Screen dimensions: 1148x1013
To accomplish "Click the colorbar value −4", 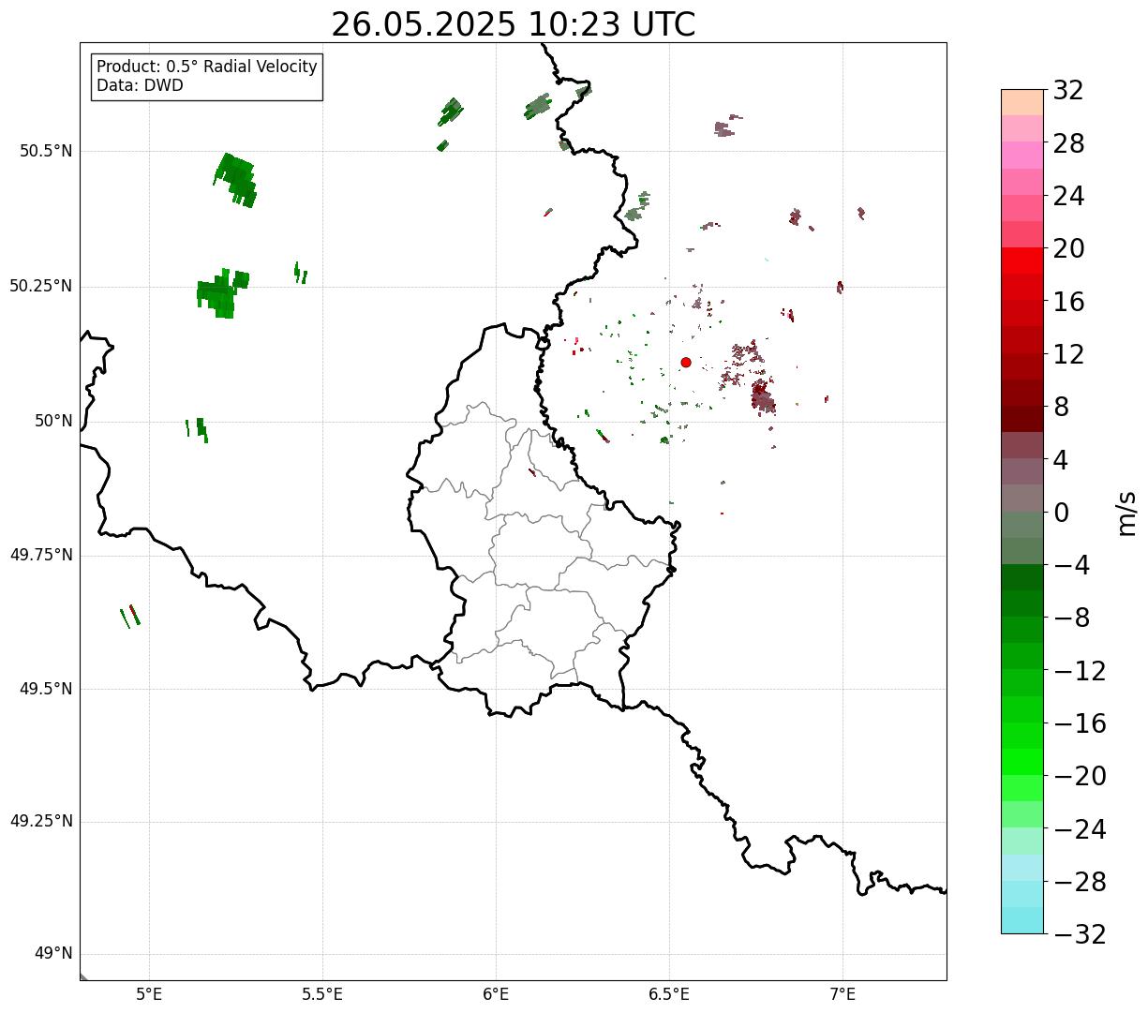I will tap(1072, 565).
